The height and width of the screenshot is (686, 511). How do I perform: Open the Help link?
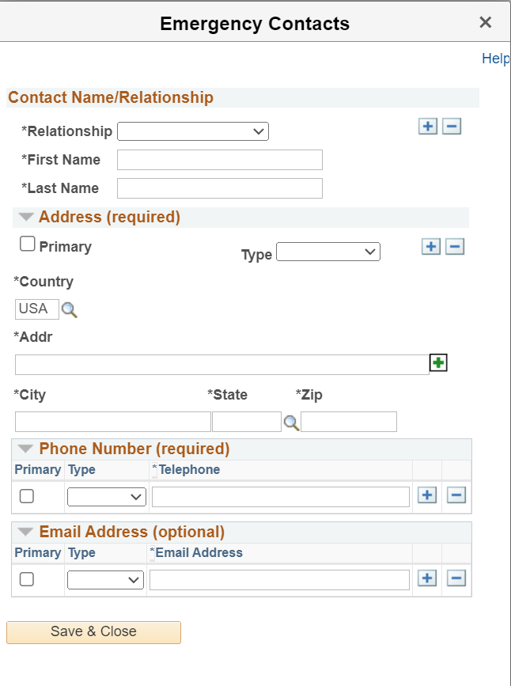coord(495,59)
